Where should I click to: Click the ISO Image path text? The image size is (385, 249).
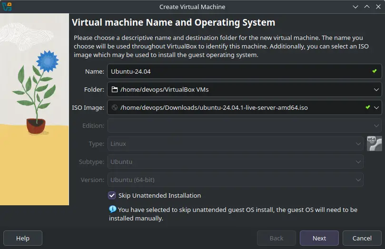214,107
